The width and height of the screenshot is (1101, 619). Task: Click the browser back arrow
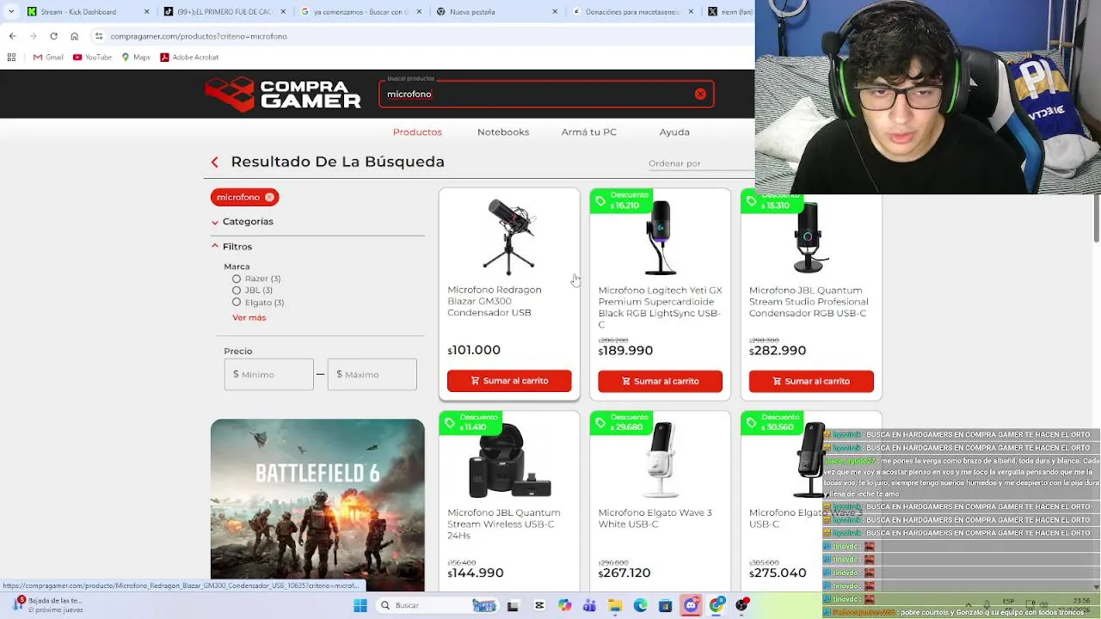(x=12, y=36)
